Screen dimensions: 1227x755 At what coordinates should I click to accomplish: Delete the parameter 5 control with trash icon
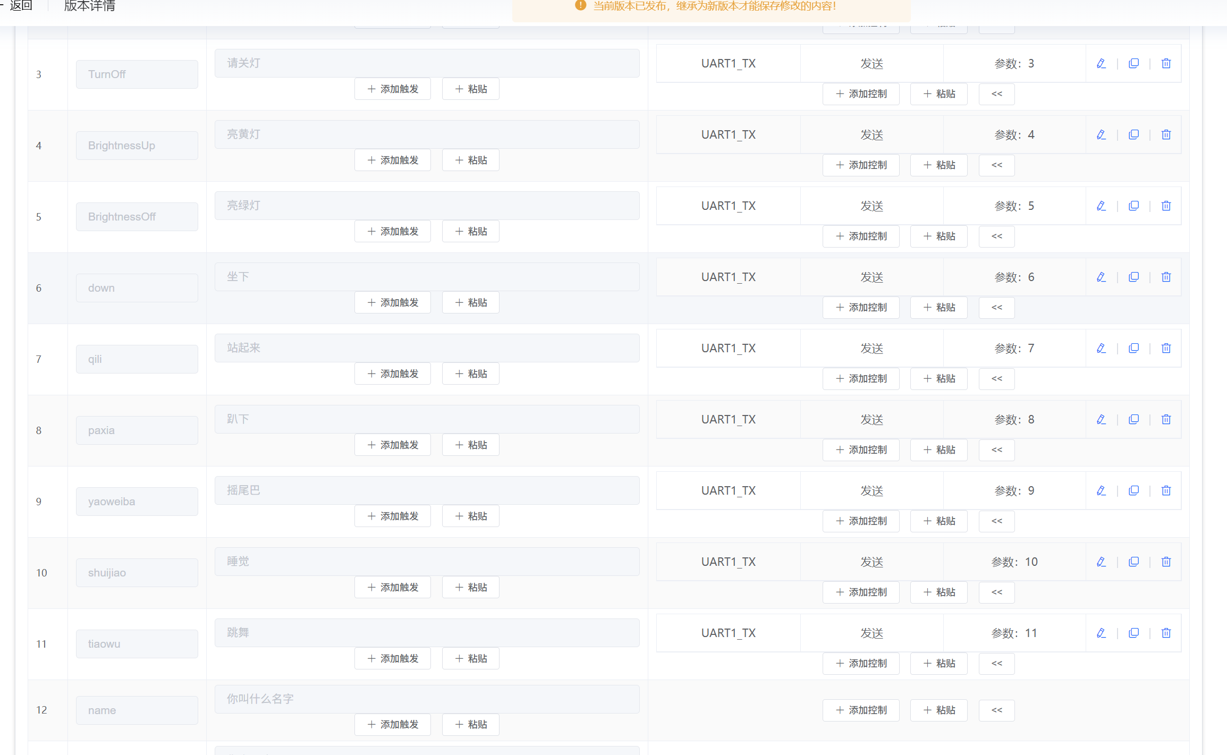pyautogui.click(x=1166, y=206)
